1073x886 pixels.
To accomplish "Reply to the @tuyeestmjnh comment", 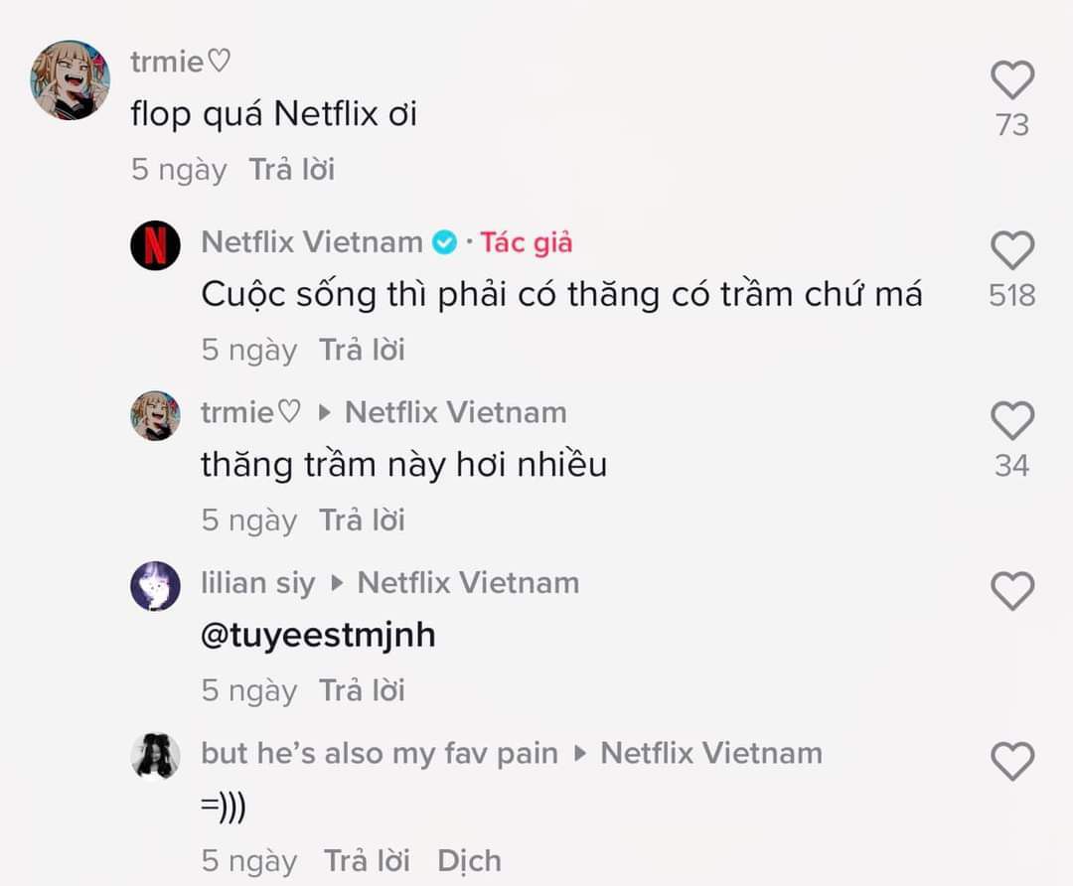I will [362, 689].
